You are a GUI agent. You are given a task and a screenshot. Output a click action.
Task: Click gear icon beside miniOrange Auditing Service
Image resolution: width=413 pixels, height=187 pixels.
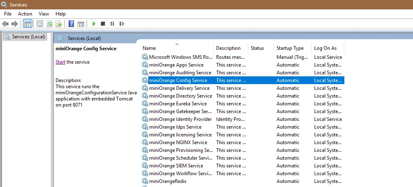click(x=145, y=72)
